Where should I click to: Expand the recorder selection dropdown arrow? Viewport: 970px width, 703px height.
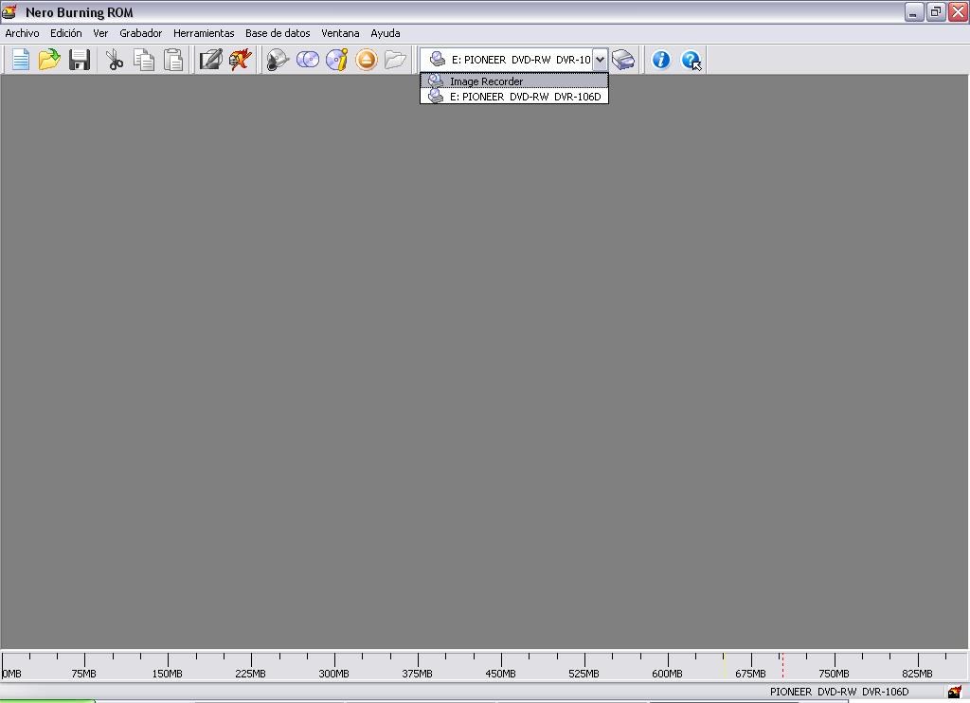pos(600,60)
